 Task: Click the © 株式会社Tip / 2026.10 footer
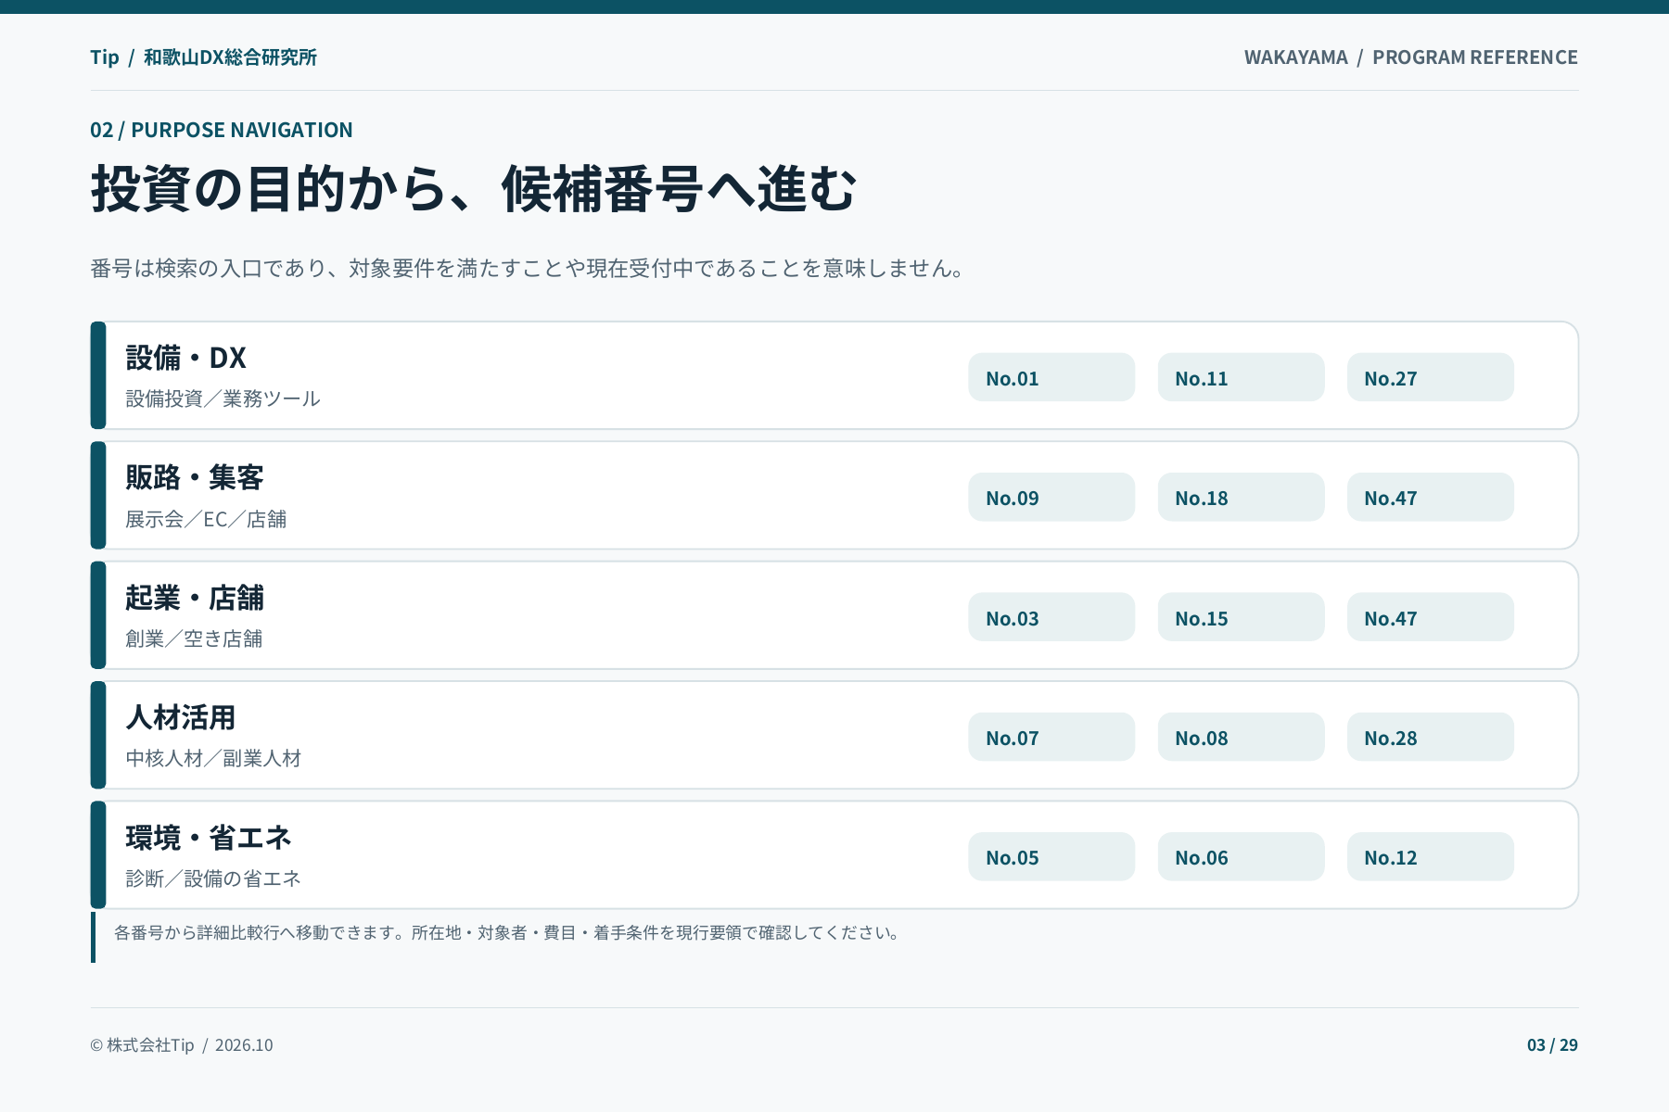(x=182, y=1045)
